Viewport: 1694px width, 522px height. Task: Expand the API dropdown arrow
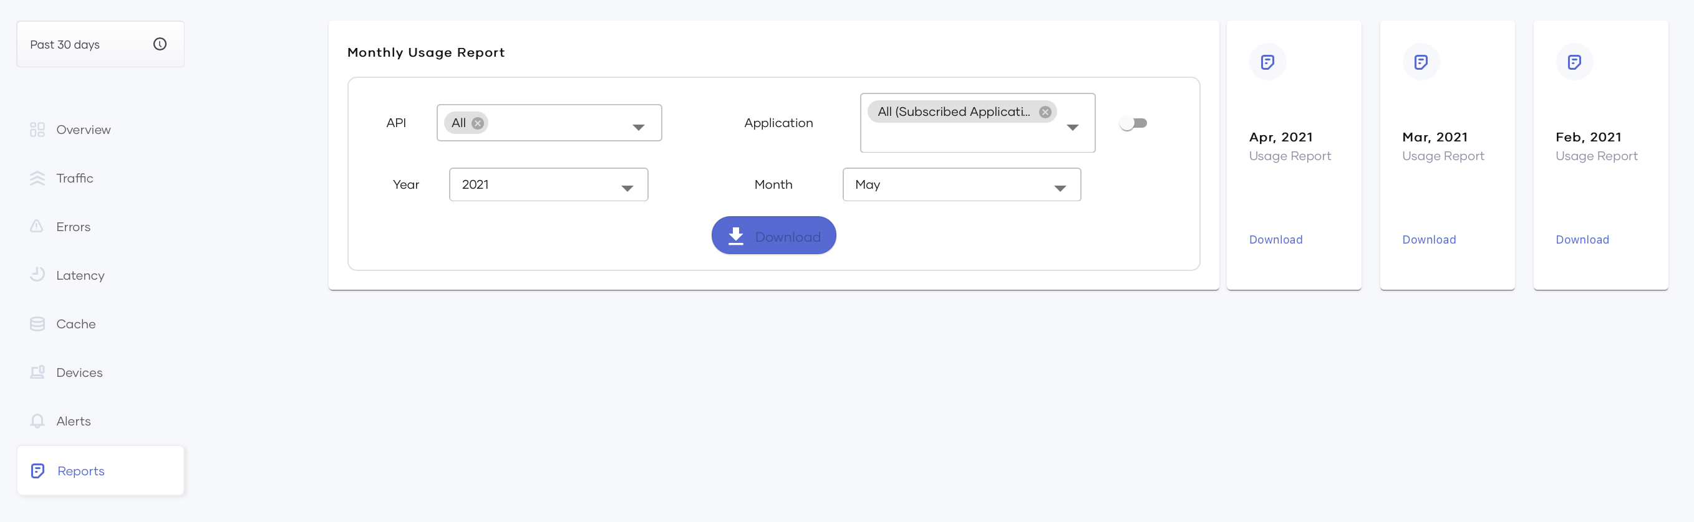638,126
